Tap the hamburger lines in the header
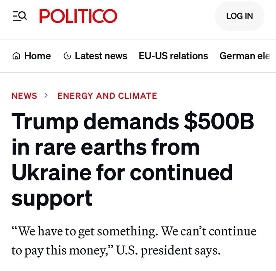This screenshot has width=276, height=271. coord(15,16)
